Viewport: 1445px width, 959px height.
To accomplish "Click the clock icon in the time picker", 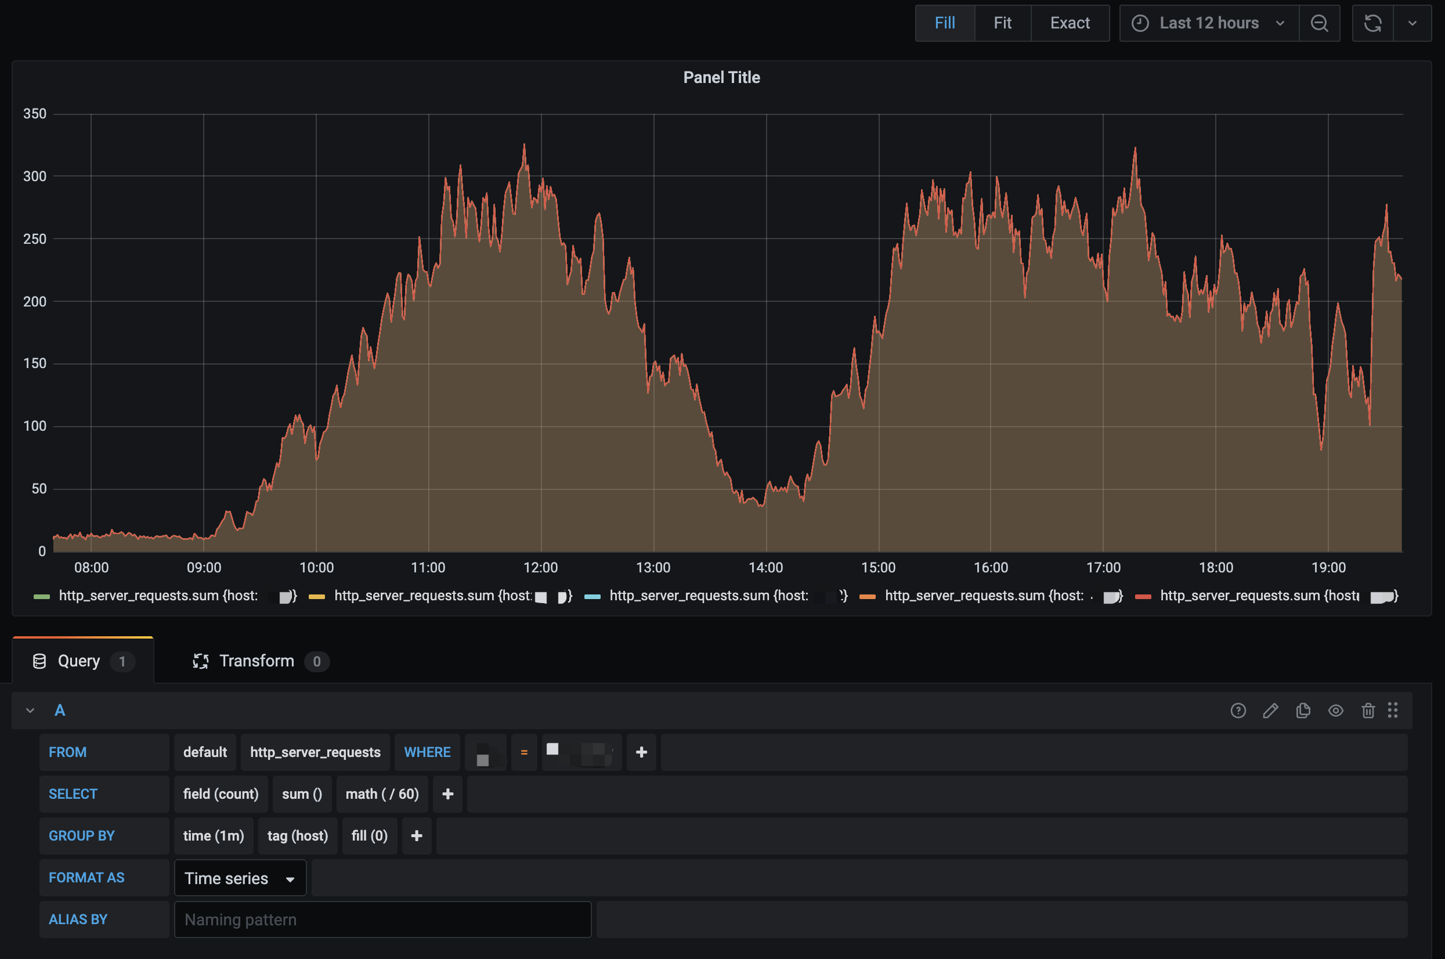I will point(1140,23).
